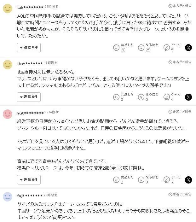Viewport: 196px width, 222px height.
Task: Share tak's comment on X
Action: coord(188,47)
